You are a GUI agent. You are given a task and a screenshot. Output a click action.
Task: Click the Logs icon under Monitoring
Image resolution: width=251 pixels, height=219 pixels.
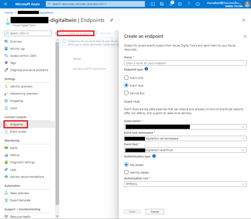pos(6,169)
